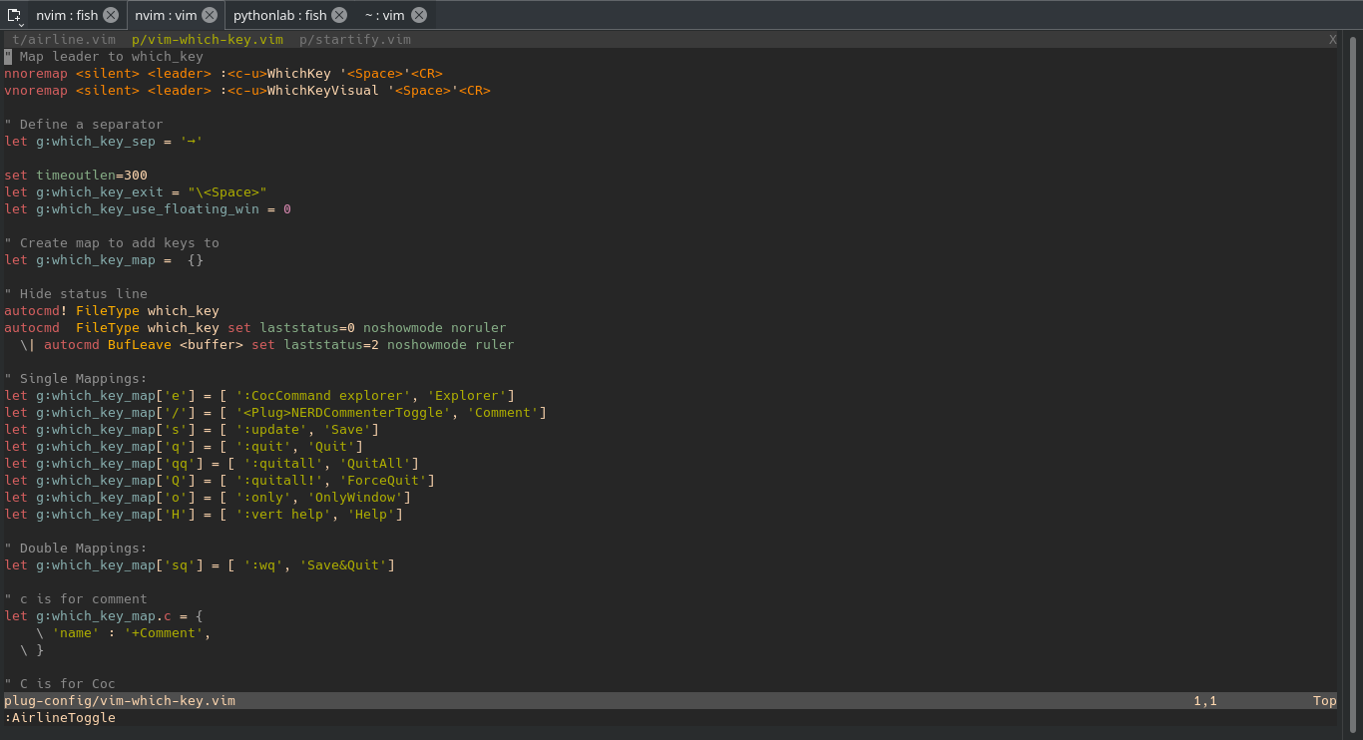This screenshot has width=1363, height=740.
Task: Click the :AirlineToggle command text
Action: point(60,717)
